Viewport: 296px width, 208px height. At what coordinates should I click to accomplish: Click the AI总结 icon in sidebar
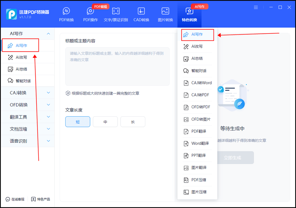pos(10,69)
